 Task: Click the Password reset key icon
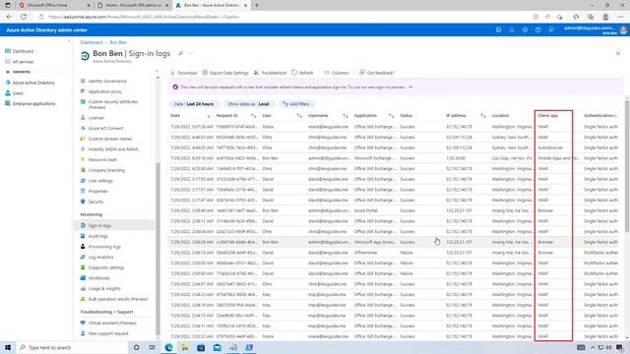pyautogui.click(x=83, y=159)
